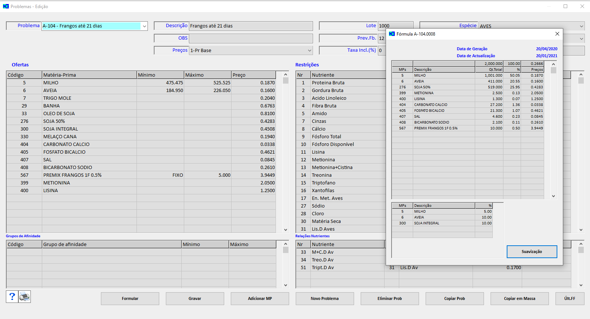The image size is (590, 319).
Task: Click Novo Problema button
Action: point(325,298)
